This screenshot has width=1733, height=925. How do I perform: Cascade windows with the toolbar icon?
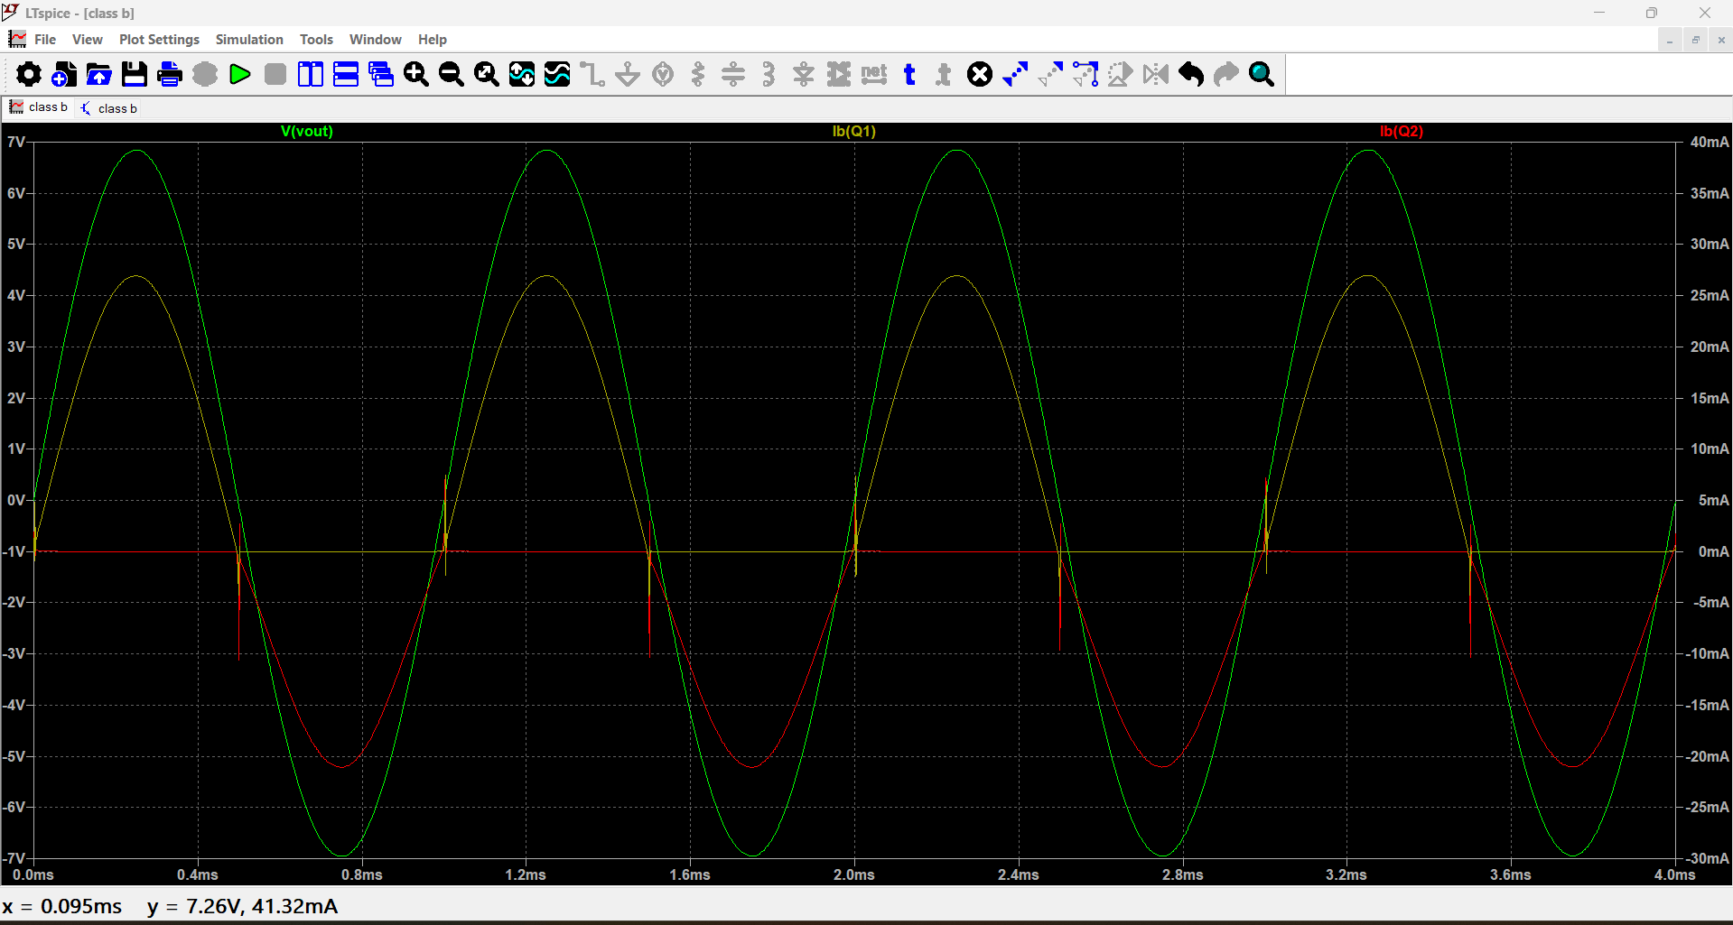coord(381,74)
